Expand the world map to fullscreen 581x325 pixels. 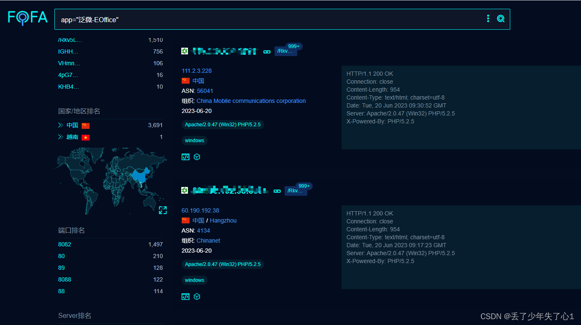[163, 210]
